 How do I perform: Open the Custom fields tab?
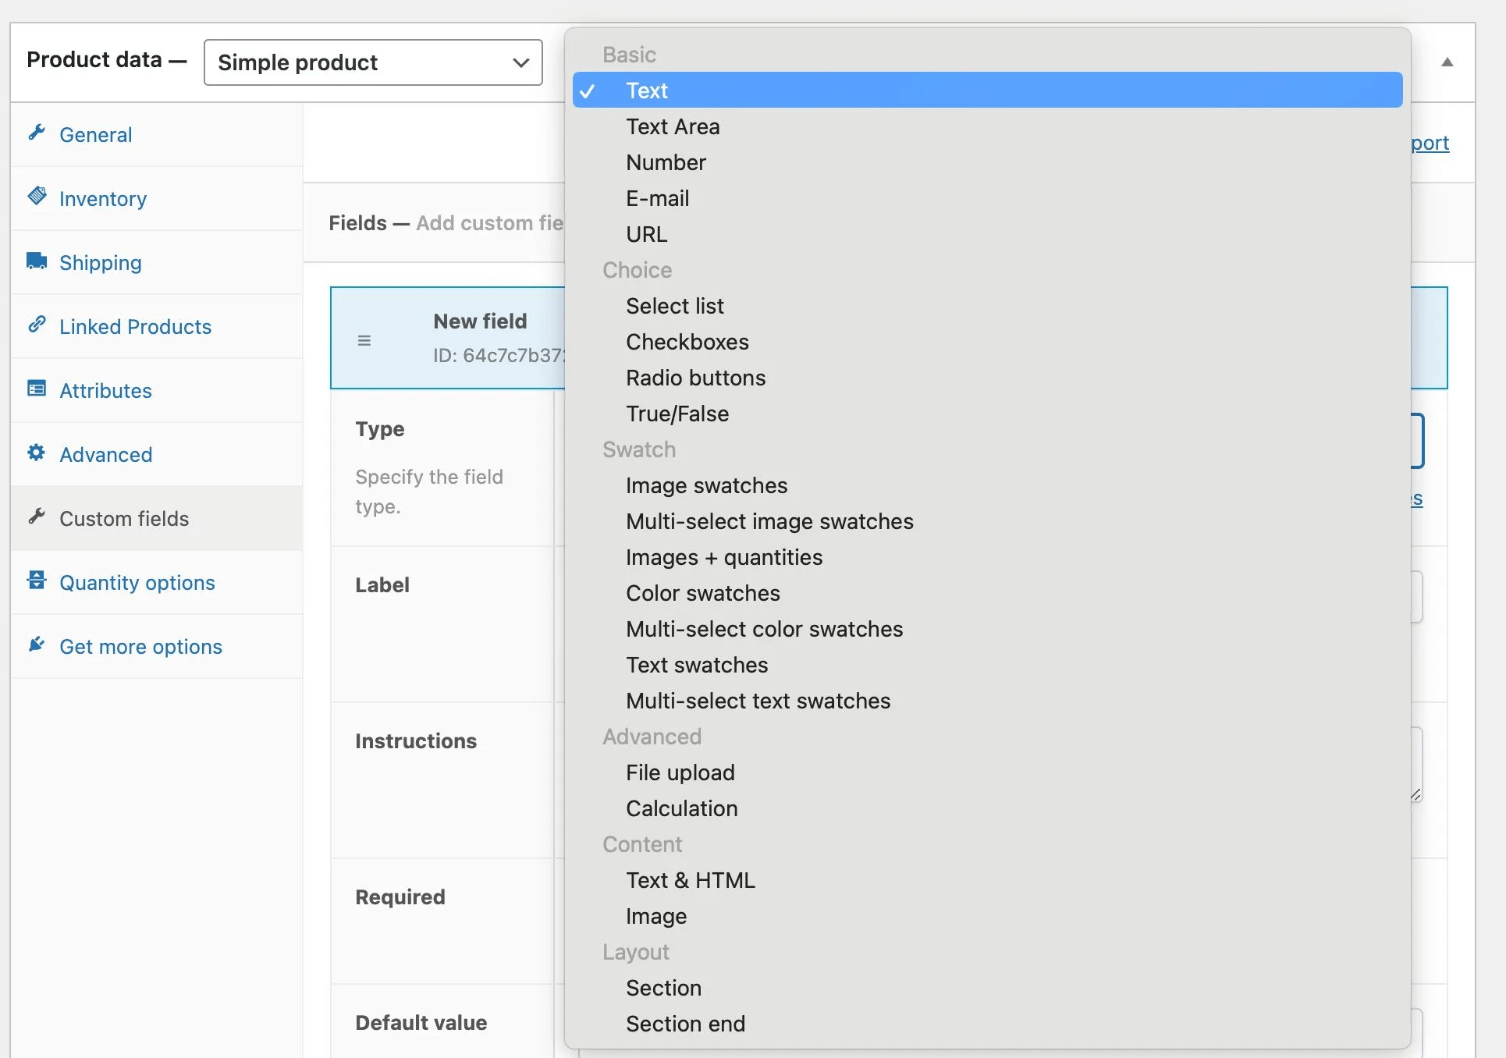tap(123, 518)
